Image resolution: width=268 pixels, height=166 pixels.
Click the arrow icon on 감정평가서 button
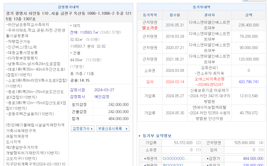click(x=92, y=128)
